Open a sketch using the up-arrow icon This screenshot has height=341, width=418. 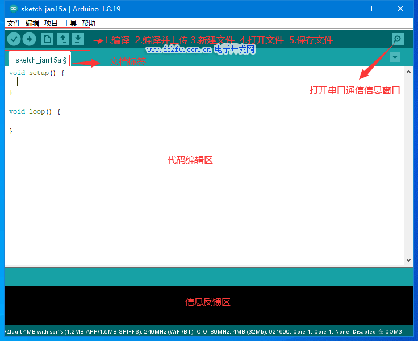click(x=63, y=39)
